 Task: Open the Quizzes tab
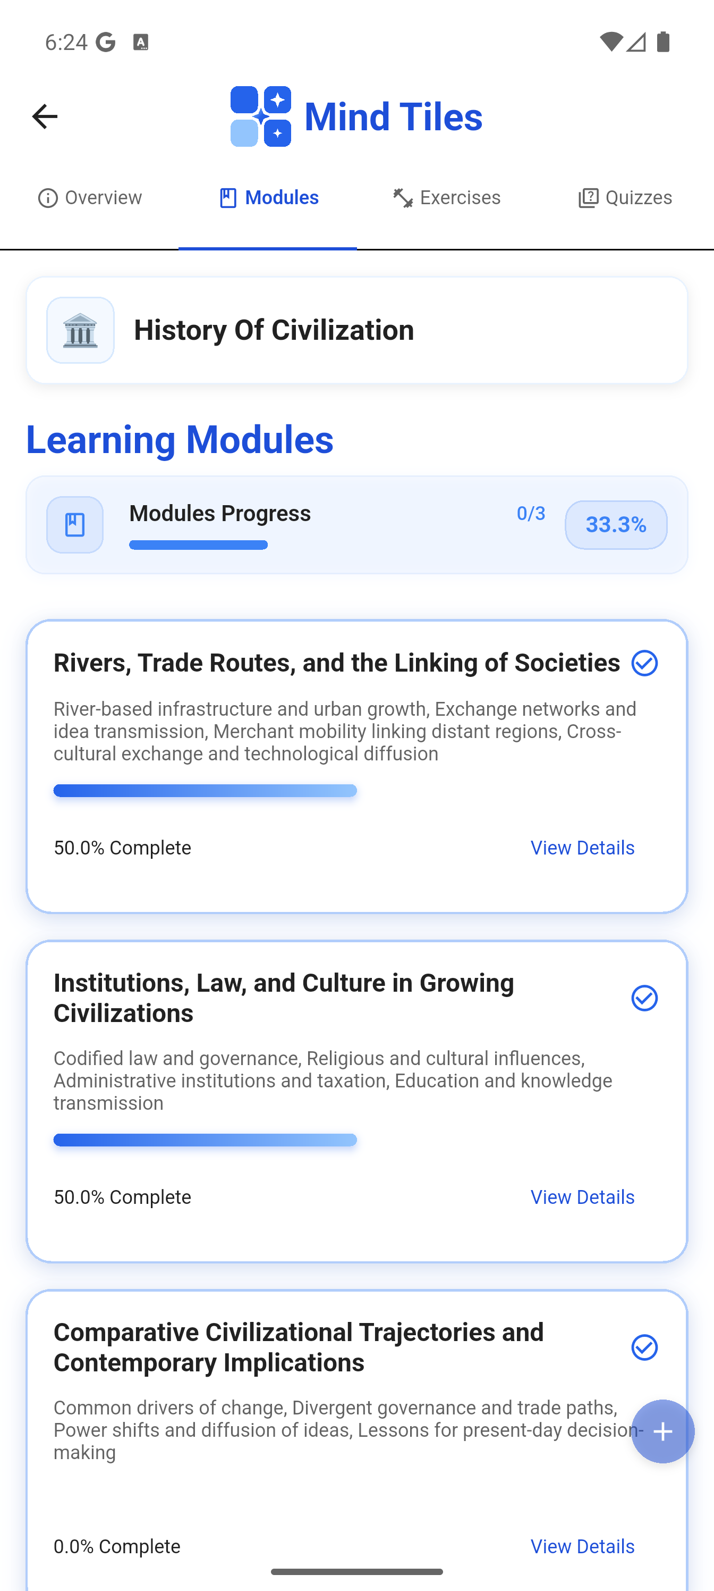[624, 198]
